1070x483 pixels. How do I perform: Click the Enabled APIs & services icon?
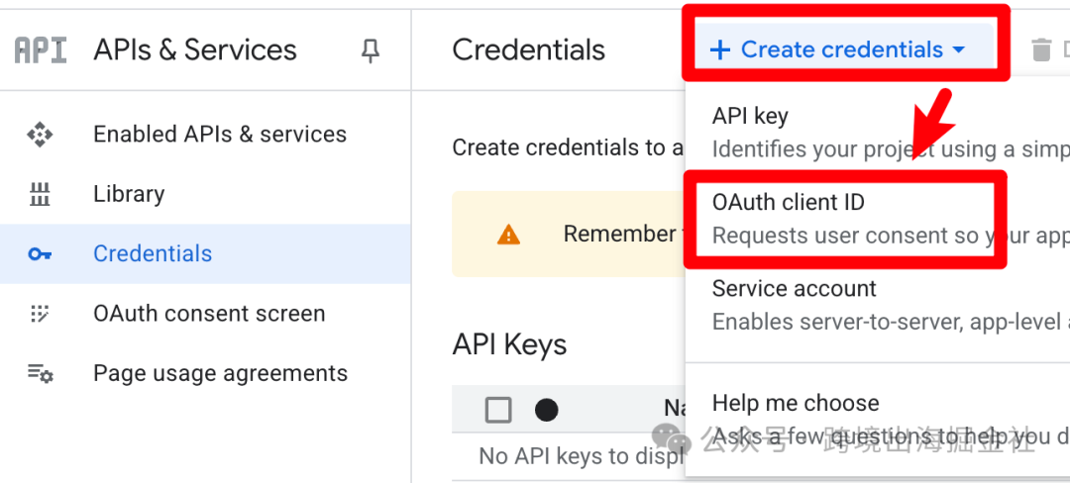point(40,135)
